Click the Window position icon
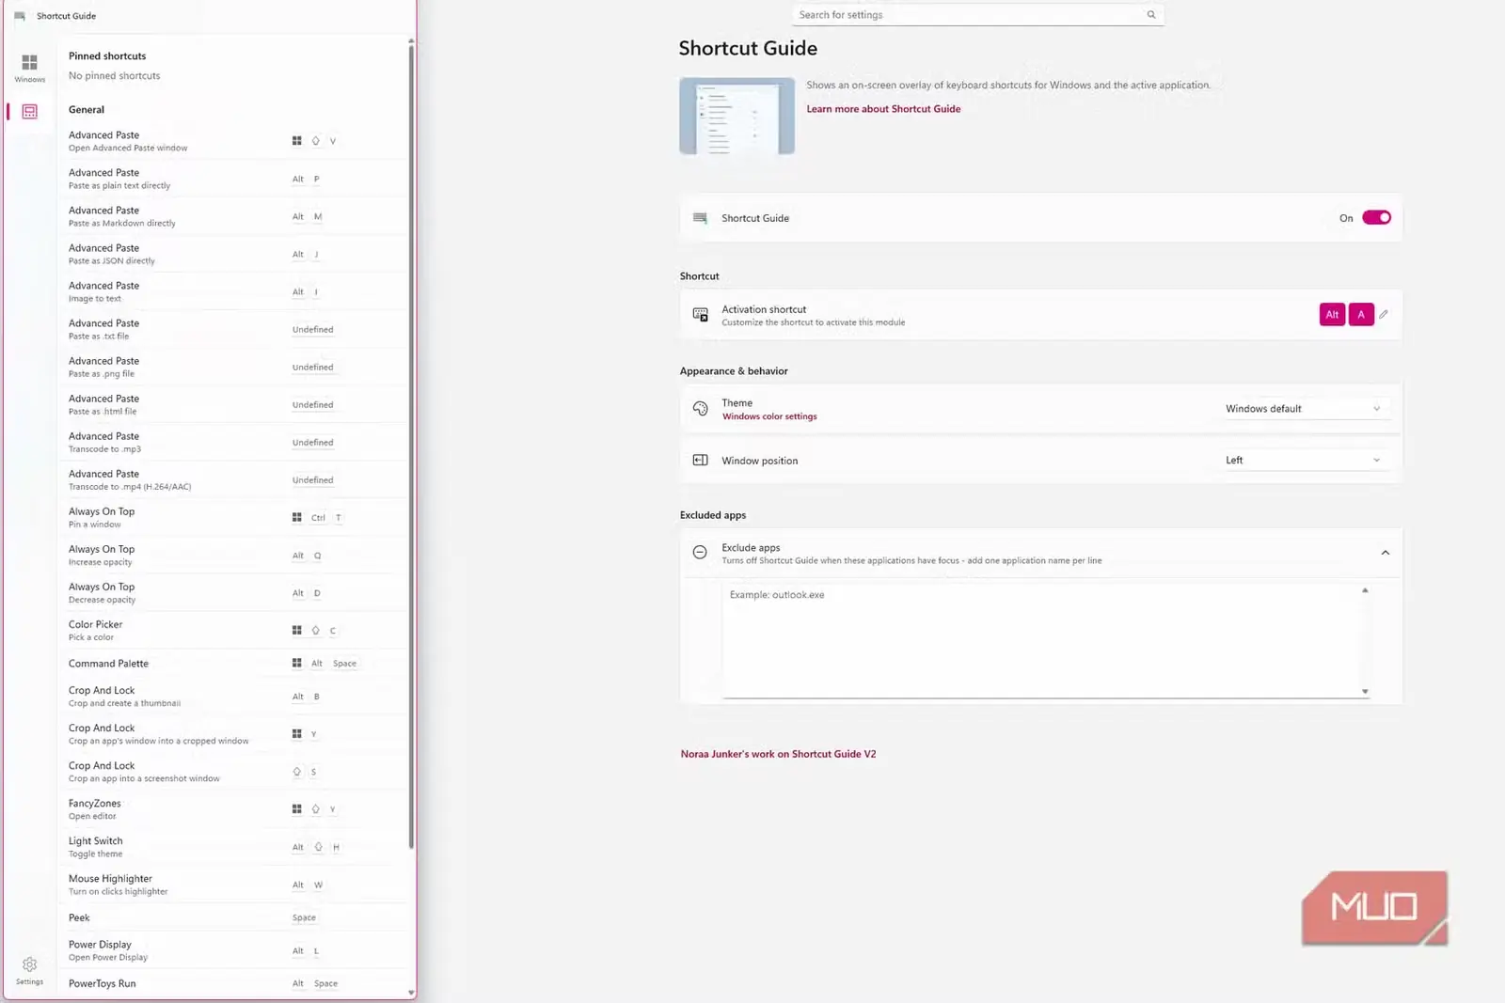This screenshot has width=1505, height=1003. (x=700, y=460)
